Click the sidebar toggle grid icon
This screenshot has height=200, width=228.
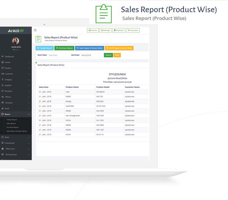pyautogui.click(x=35, y=30)
